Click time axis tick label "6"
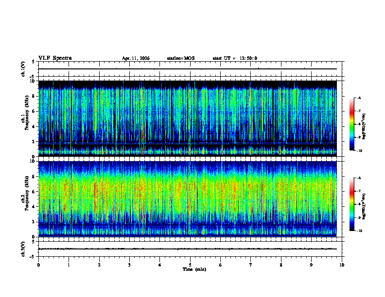Image resolution: width=385 pixels, height=297 pixels. coord(221,265)
